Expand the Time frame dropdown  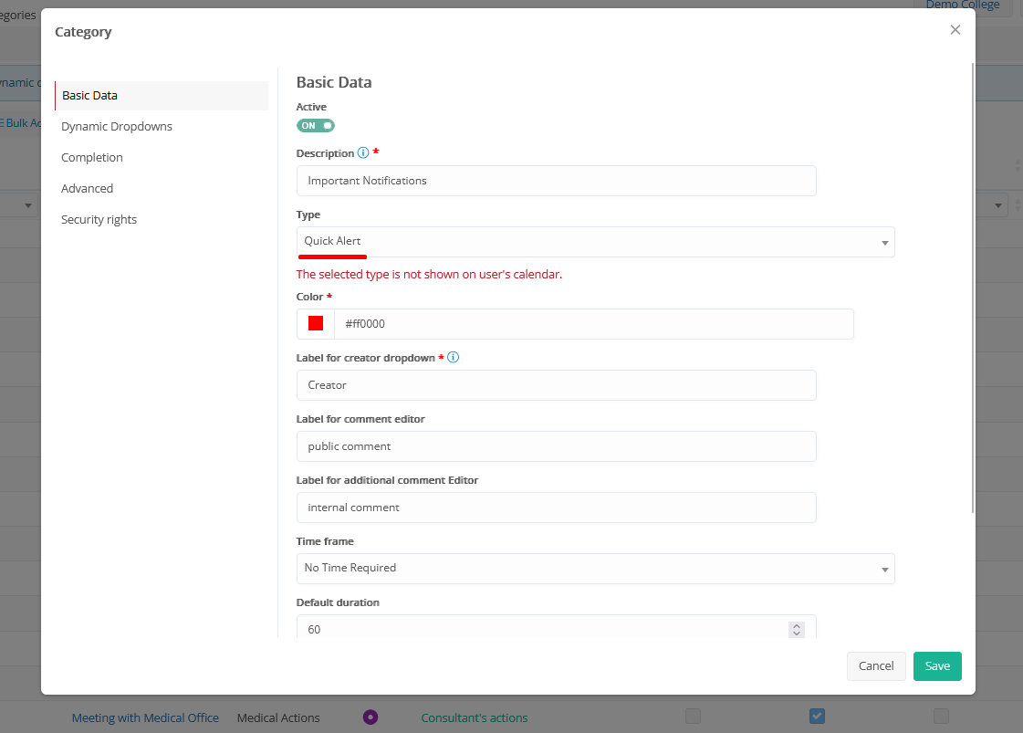coord(595,569)
